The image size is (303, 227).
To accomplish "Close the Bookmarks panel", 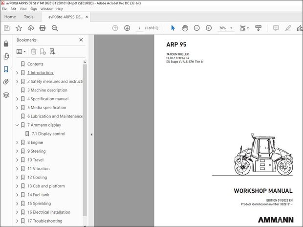I will 81,40.
